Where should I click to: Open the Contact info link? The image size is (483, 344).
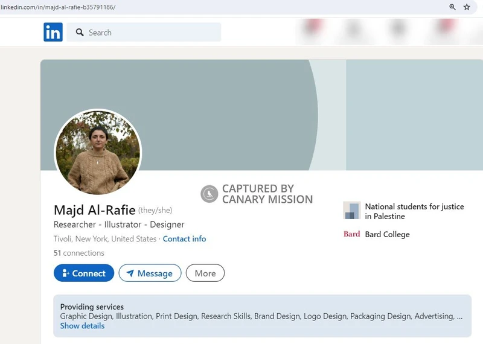(x=184, y=238)
